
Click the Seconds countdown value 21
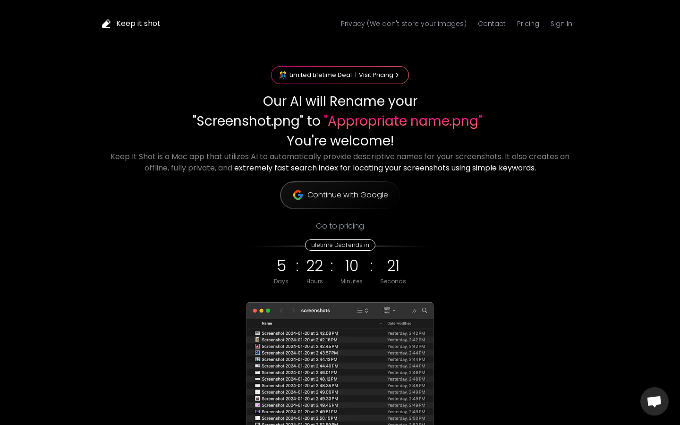pyautogui.click(x=393, y=266)
